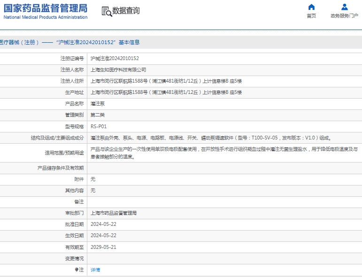The image size is (362, 278).
Task: Click the 生效日期 value 2024-05-22
Action: click(x=103, y=236)
